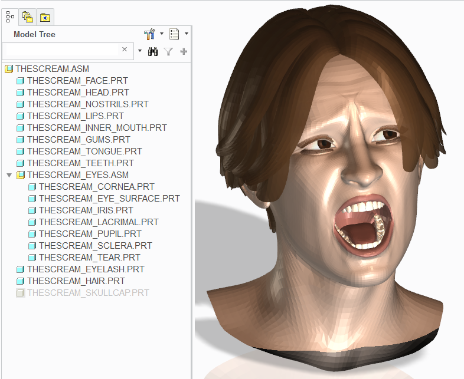The height and width of the screenshot is (379, 464).
Task: Select THESCREAM_HEAD.PRT in the tree
Action: click(78, 93)
